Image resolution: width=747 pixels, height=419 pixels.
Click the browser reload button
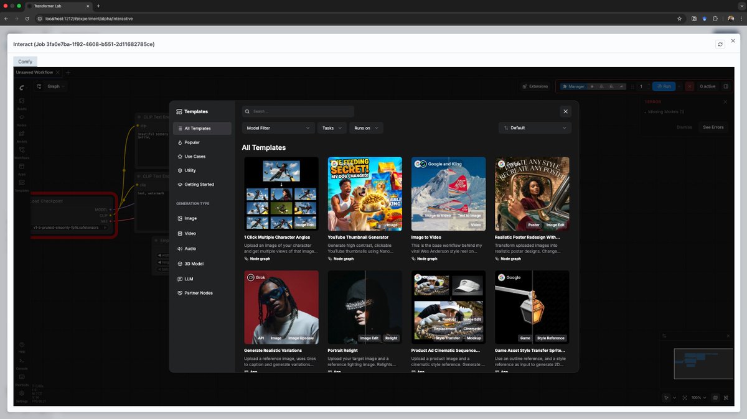27,19
